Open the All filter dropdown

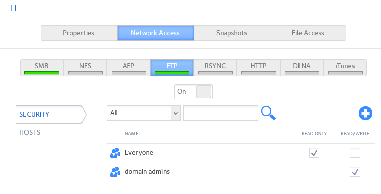pos(144,113)
